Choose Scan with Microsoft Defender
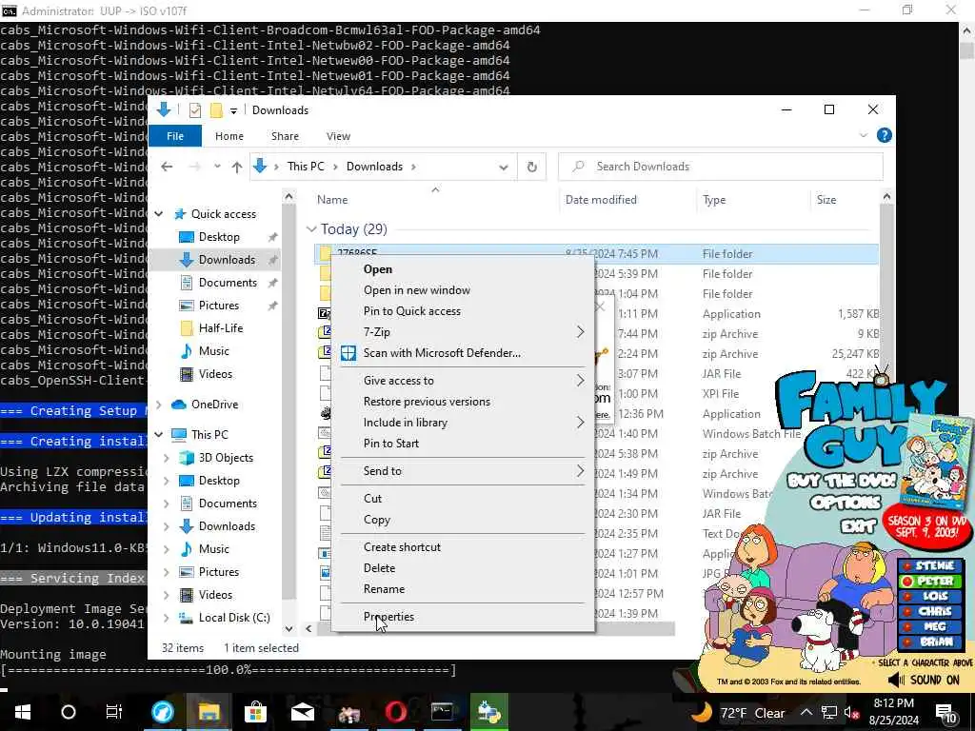 pos(464,353)
